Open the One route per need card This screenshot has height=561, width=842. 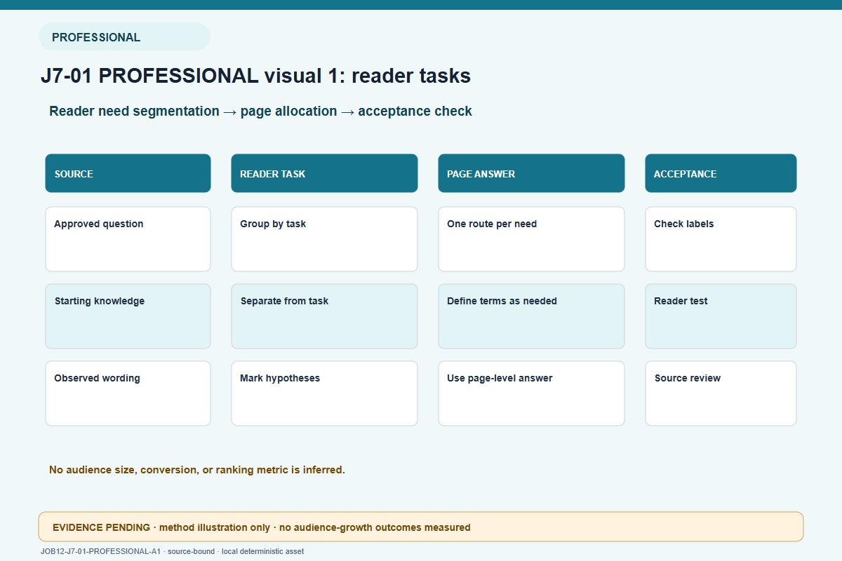click(x=531, y=239)
